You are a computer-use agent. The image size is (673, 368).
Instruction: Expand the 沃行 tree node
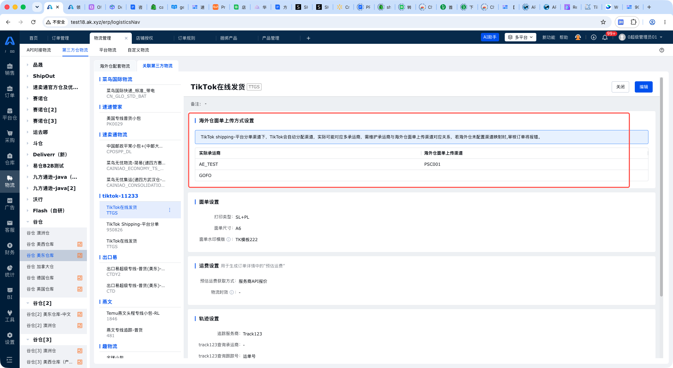coord(28,199)
